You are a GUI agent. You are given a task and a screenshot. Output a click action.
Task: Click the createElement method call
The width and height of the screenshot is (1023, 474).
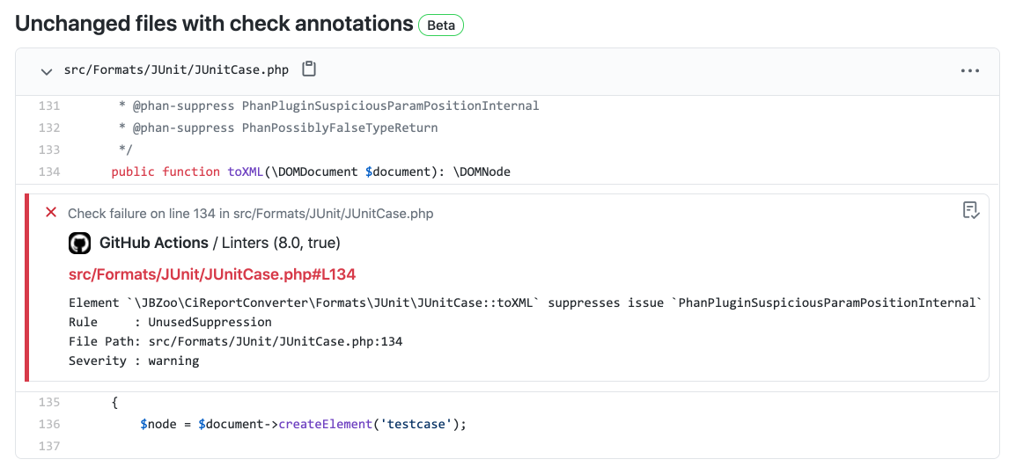pos(326,425)
